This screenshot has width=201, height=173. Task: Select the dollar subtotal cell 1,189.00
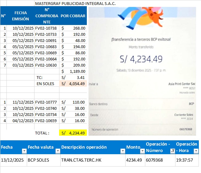(73, 71)
